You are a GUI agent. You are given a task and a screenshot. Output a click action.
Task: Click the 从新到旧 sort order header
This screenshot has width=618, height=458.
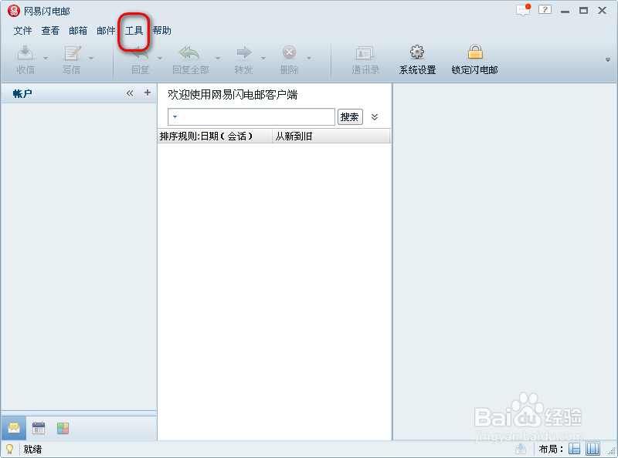point(331,136)
